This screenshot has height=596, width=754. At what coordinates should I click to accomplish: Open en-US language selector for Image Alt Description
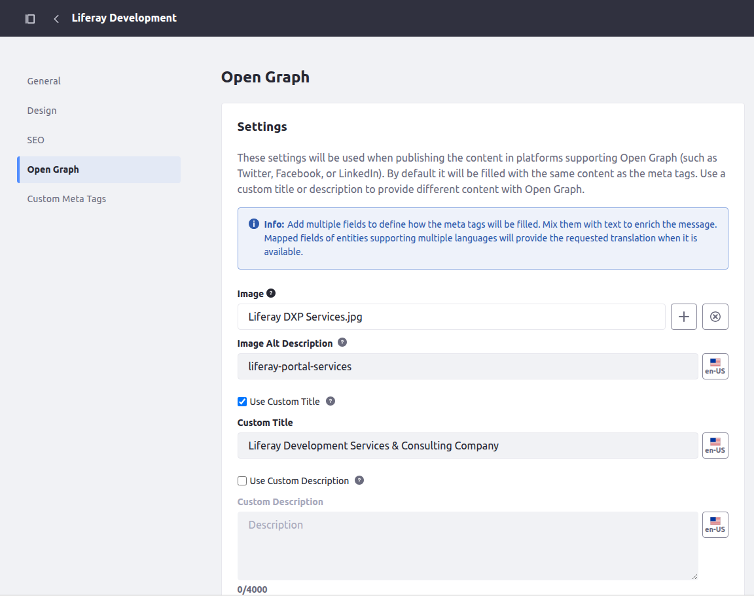coord(715,366)
